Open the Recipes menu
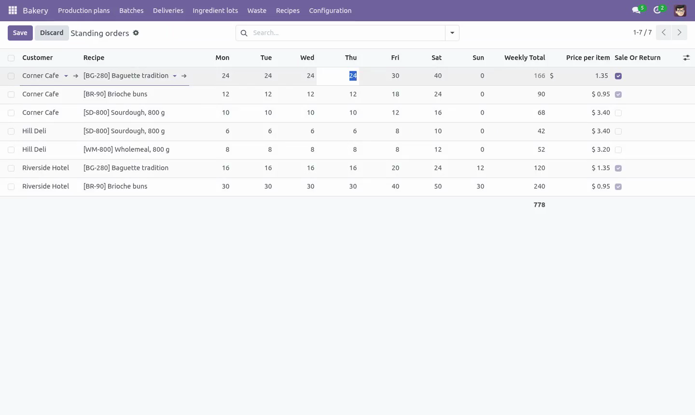695x415 pixels. (x=288, y=11)
